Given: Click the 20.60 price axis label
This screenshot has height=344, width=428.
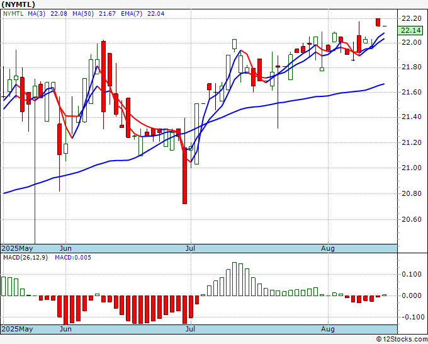Looking at the screenshot, I should coord(412,219).
